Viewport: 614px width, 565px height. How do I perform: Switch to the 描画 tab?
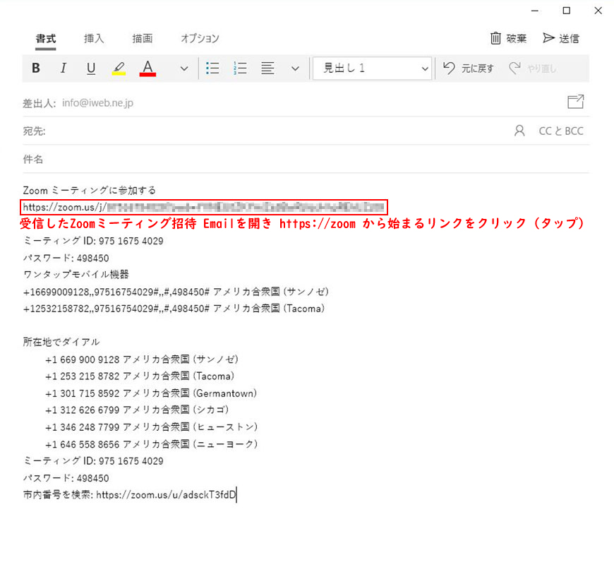142,38
